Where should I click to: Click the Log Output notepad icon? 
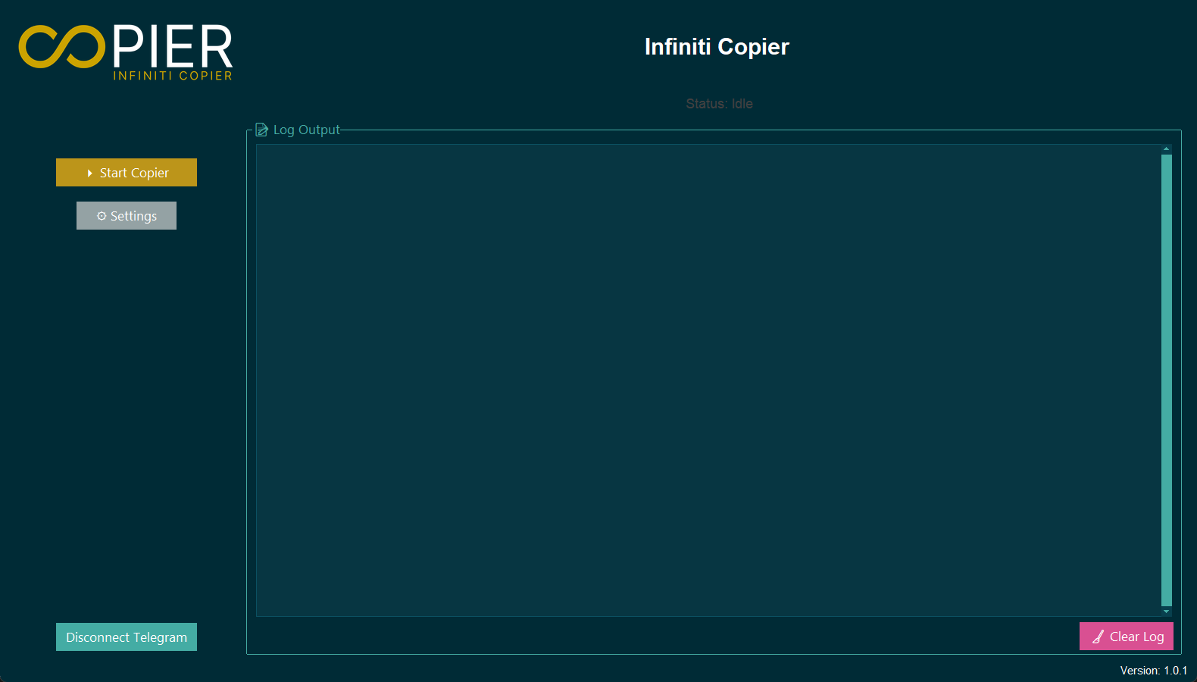262,130
